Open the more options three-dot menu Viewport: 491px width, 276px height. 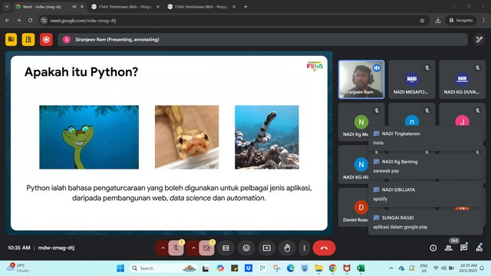coord(304,248)
